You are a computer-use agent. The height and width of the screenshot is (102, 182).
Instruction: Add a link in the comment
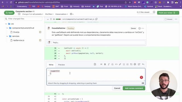(120, 64)
